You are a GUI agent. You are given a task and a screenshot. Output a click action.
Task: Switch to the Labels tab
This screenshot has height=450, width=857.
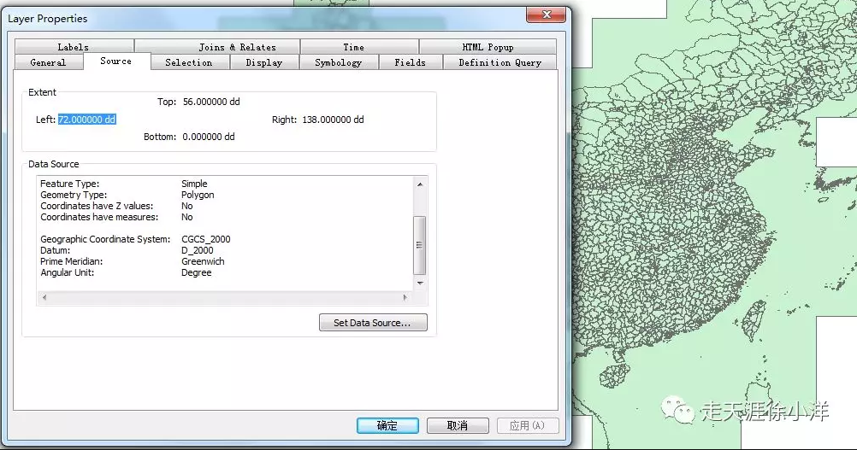pos(74,47)
